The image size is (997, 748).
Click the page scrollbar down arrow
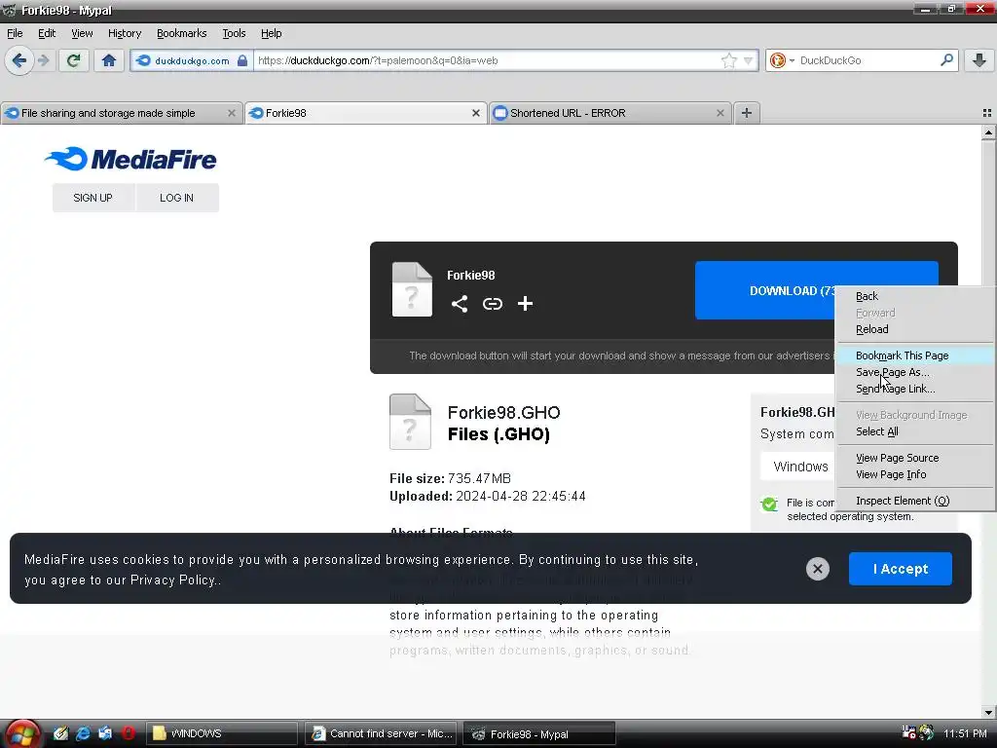(x=988, y=712)
